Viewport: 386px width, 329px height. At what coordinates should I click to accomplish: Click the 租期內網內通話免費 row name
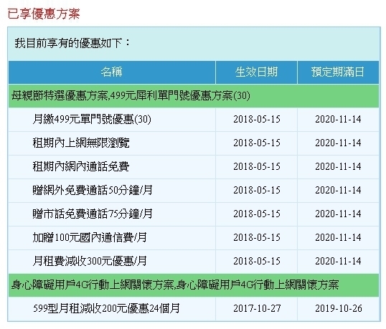click(81, 167)
